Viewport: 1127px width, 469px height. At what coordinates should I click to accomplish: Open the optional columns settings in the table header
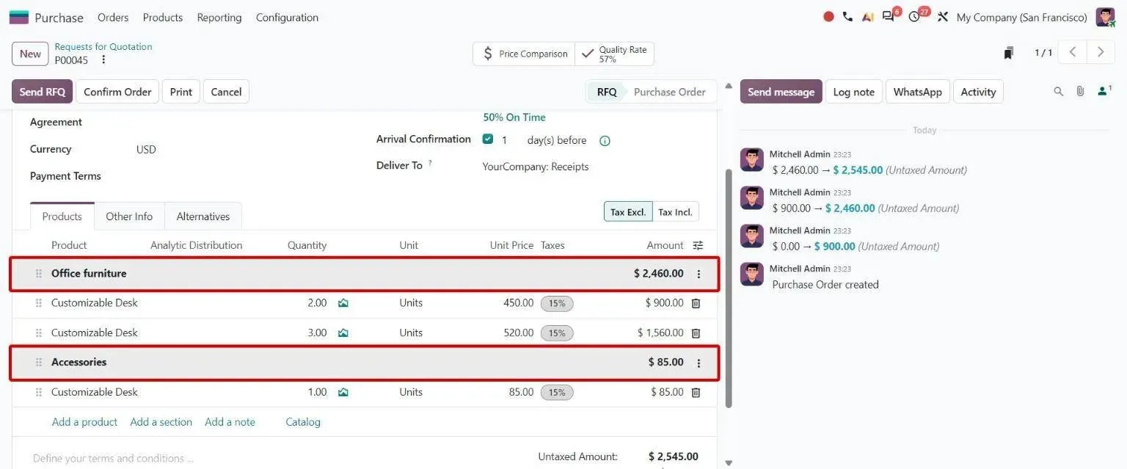pos(698,245)
